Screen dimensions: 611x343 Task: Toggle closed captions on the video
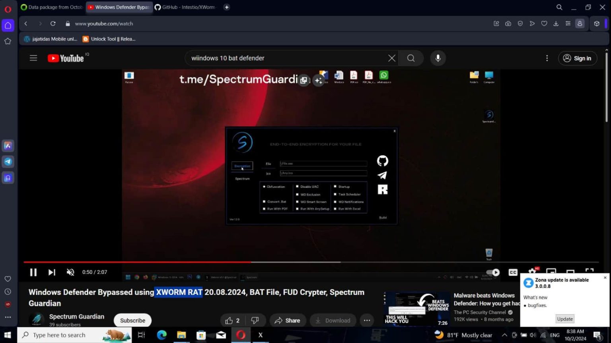[x=513, y=272]
